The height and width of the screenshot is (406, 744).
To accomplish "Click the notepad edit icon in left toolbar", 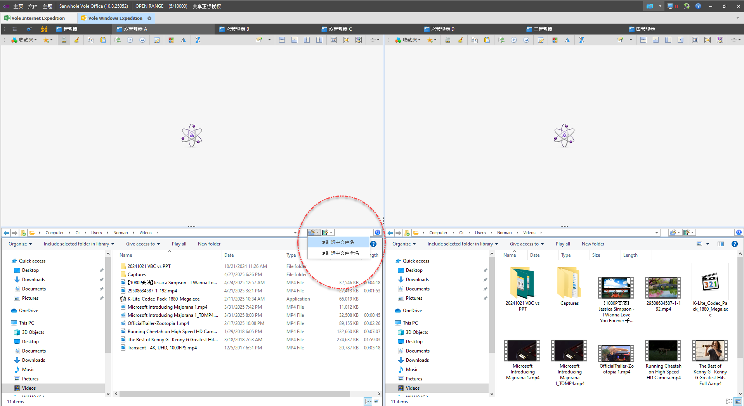I will [157, 40].
